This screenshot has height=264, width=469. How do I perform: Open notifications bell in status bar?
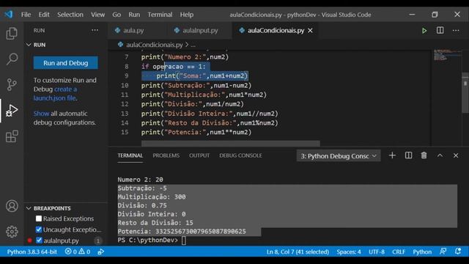click(458, 252)
